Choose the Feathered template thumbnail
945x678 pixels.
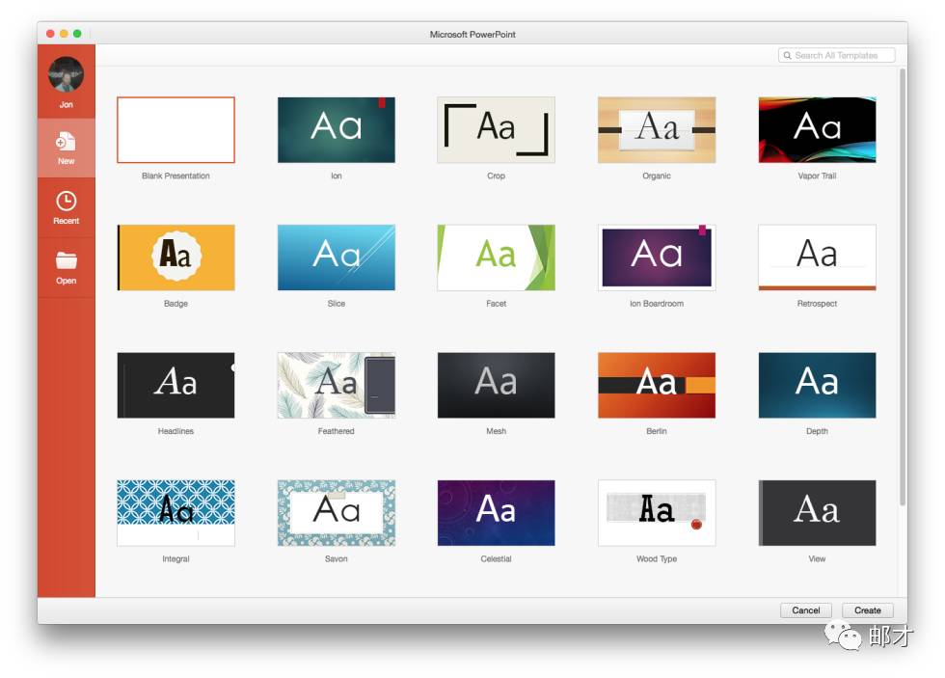[x=336, y=385]
